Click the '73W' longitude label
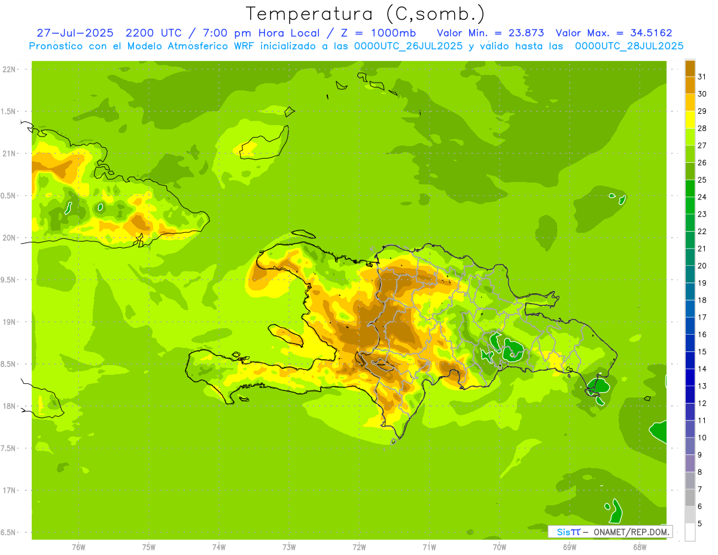The height and width of the screenshot is (555, 718). (289, 547)
